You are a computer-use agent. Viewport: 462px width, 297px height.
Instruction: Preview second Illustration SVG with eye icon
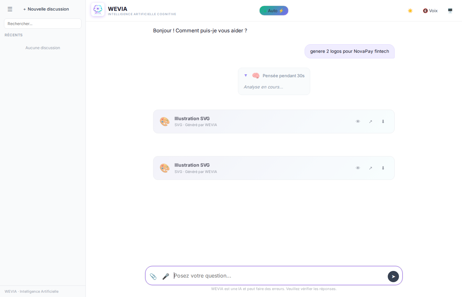coord(358,168)
